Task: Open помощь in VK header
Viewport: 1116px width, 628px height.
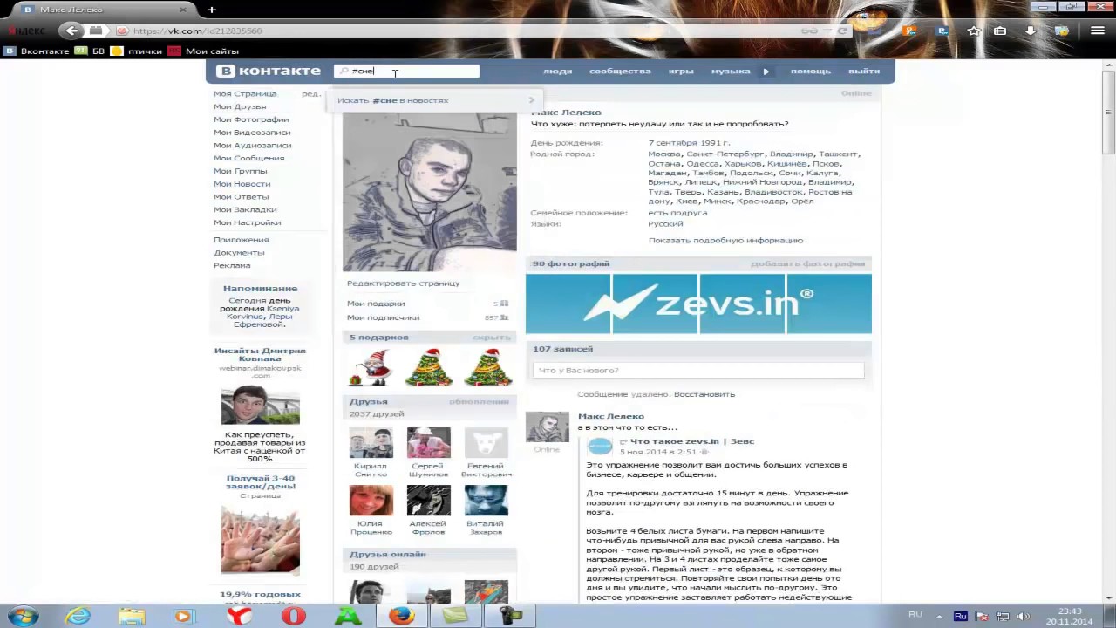Action: 811,71
